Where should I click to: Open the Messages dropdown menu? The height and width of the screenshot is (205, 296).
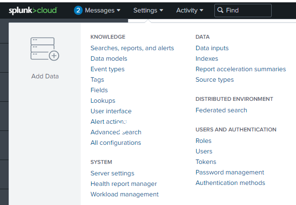pos(103,10)
